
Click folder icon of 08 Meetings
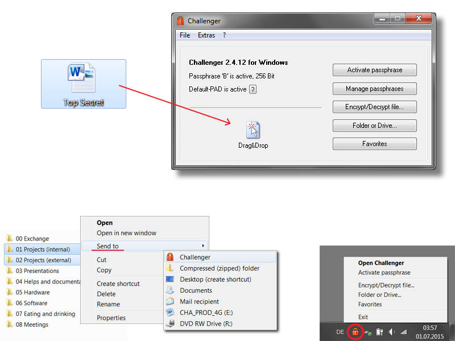click(10, 324)
